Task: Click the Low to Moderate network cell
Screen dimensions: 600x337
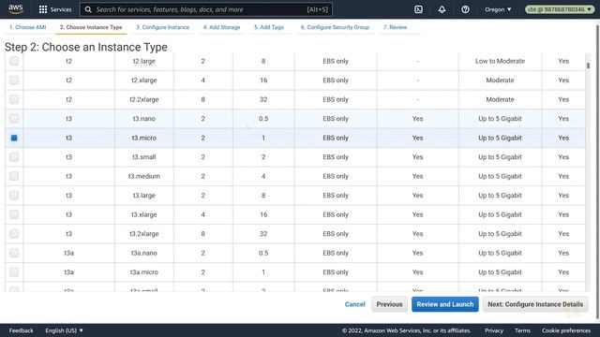Action: 500,61
